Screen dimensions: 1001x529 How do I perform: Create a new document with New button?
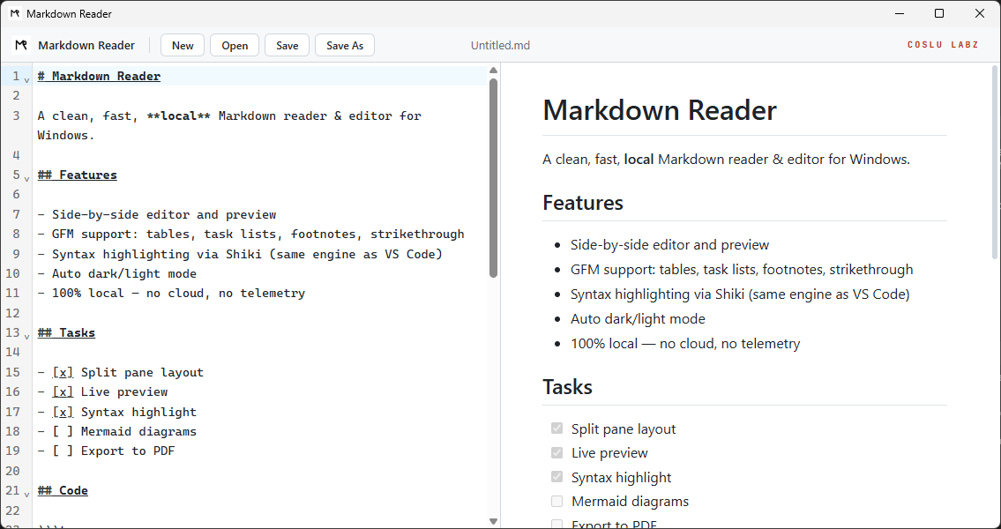coord(183,45)
